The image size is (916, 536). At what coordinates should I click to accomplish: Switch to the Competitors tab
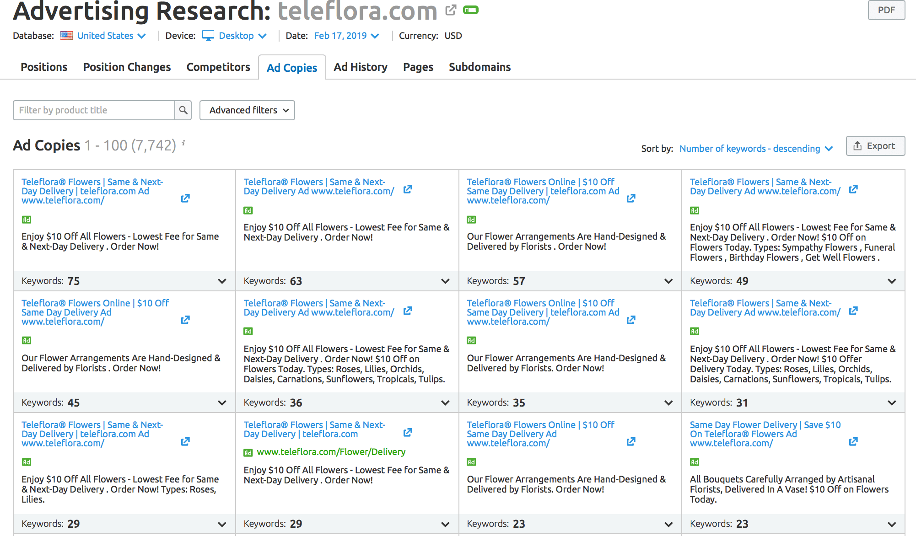pyautogui.click(x=218, y=67)
